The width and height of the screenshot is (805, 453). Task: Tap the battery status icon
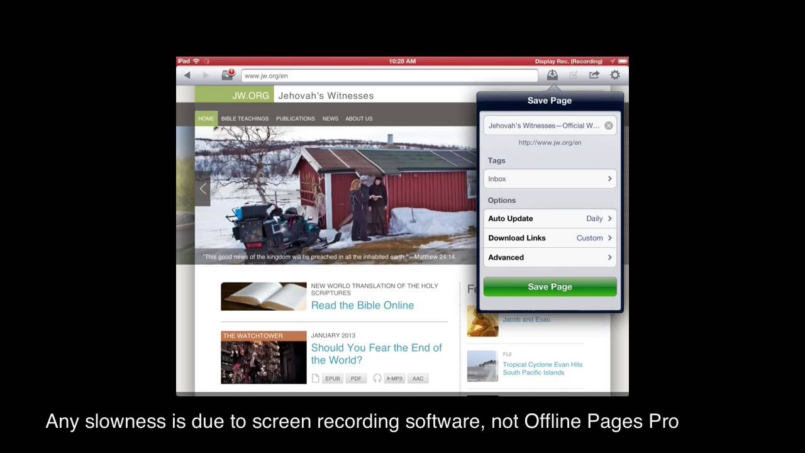(622, 61)
